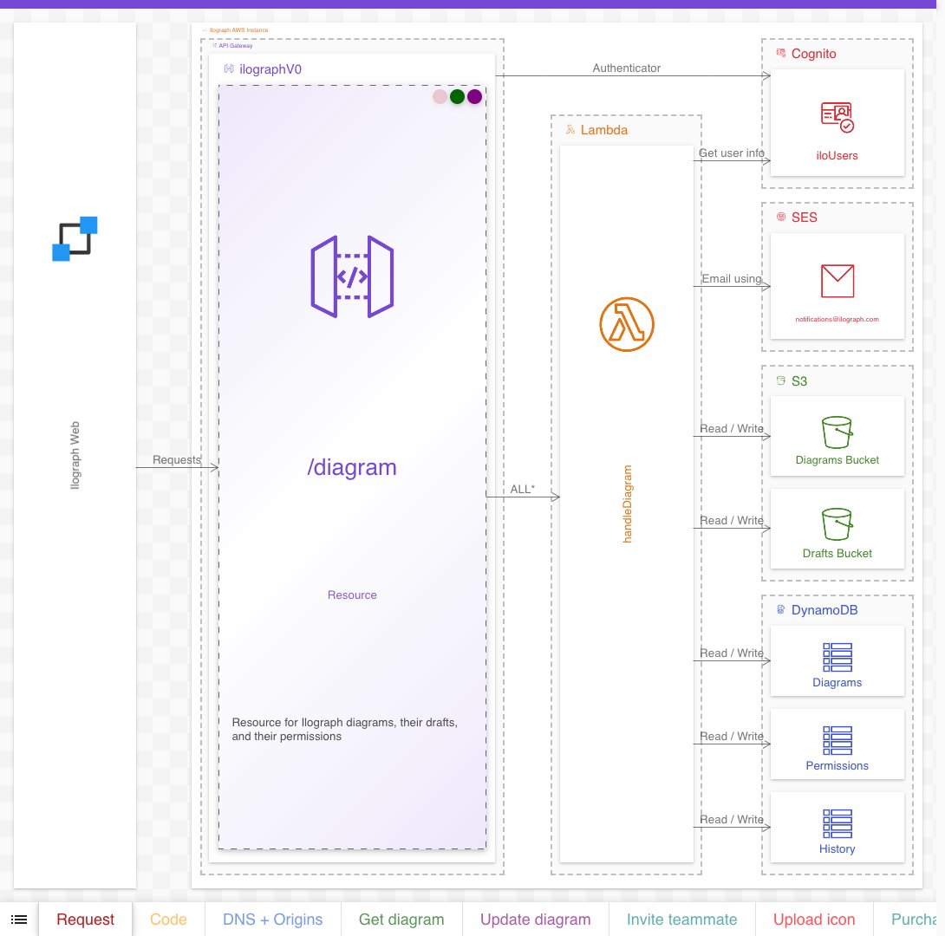Click the Ilograph Web resource label
This screenshot has height=936, width=945.
75,455
